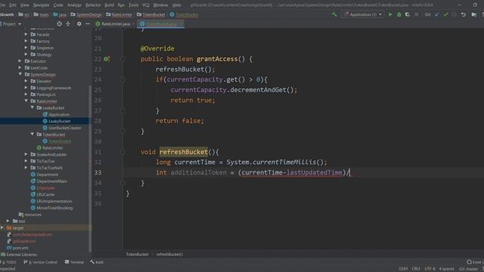Open the Build tool window button

[x=97, y=262]
